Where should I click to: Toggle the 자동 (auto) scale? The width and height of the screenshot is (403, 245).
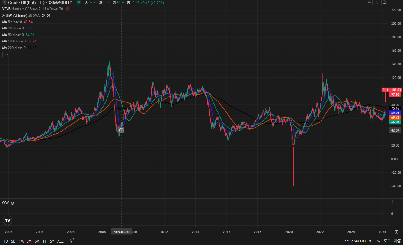[397, 241]
